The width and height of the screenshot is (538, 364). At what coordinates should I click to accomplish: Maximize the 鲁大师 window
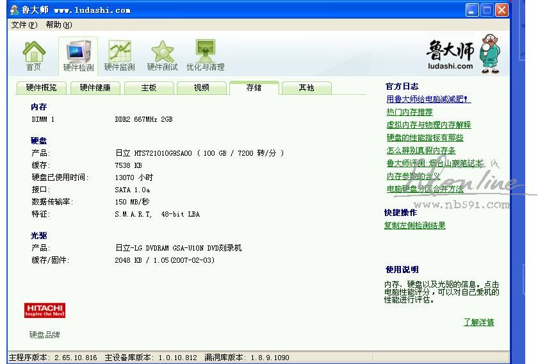pyautogui.click(x=487, y=10)
